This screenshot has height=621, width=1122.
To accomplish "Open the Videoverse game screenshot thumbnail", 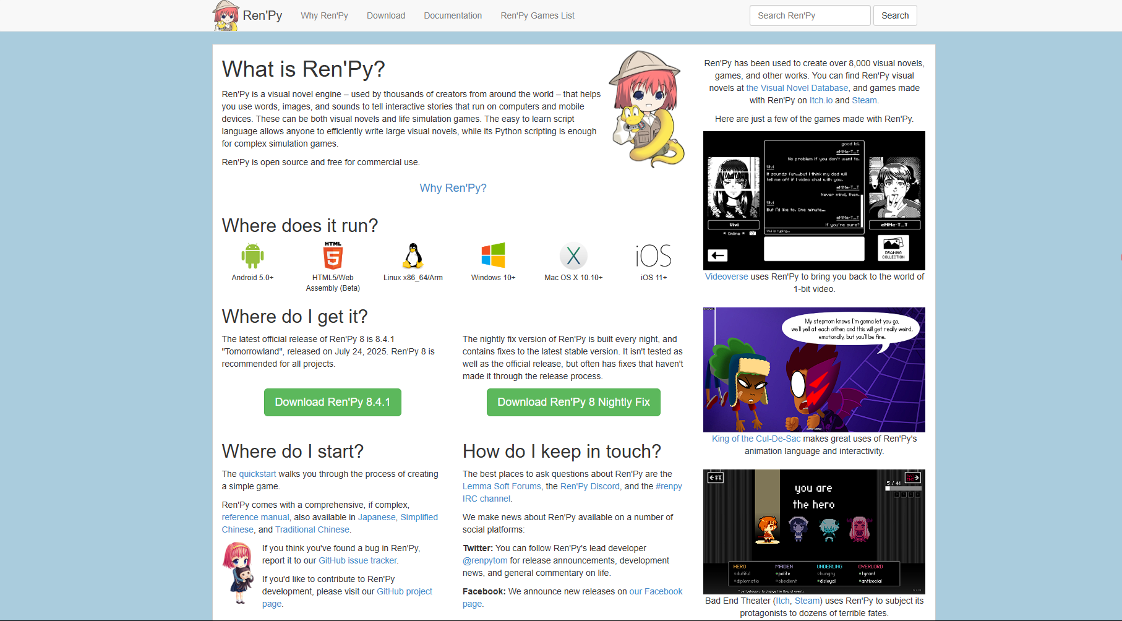I will [x=814, y=200].
